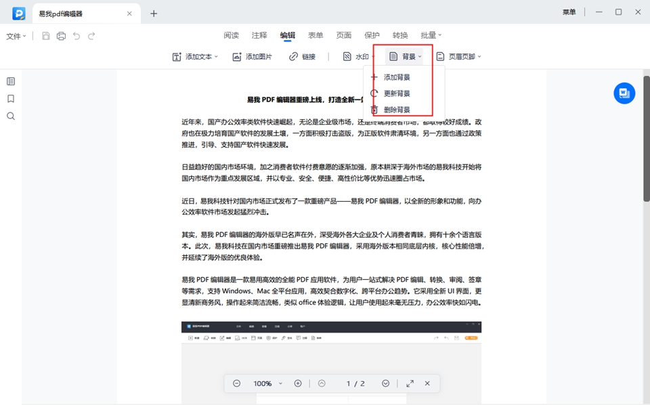650x405 pixels.
Task: Go to next page arrow
Action: (x=385, y=383)
